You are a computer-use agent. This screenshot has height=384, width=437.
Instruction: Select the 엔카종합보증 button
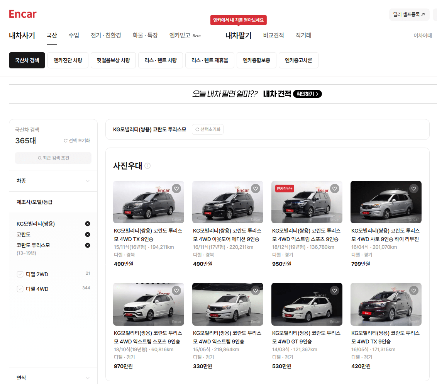256,60
